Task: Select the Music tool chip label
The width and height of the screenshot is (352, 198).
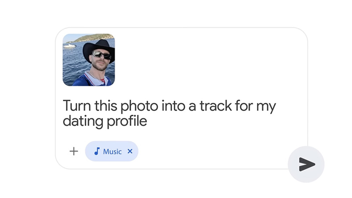Action: point(112,151)
